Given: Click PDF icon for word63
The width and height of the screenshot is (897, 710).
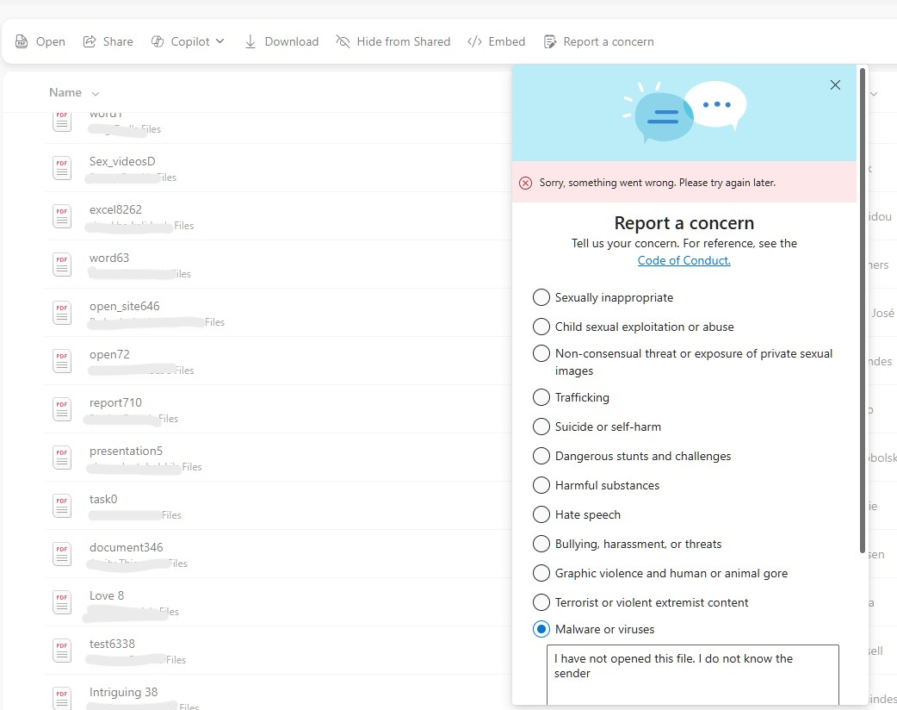Looking at the screenshot, I should pyautogui.click(x=62, y=264).
